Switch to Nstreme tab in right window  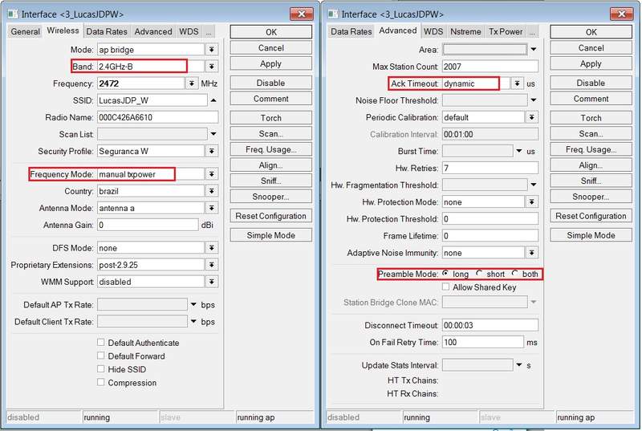[x=465, y=31]
